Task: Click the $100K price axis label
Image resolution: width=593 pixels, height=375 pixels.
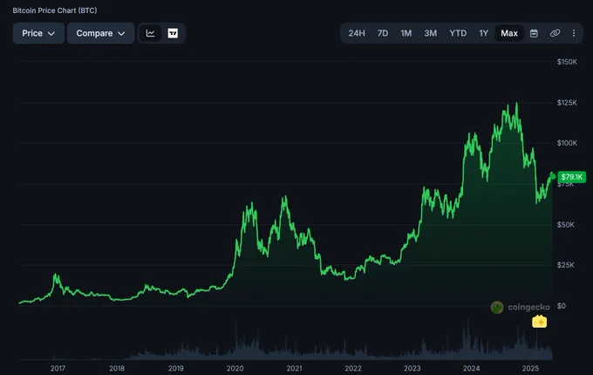Action: click(x=567, y=143)
